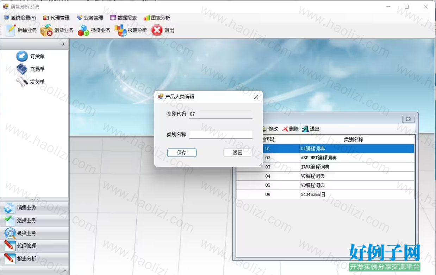Click the 换货业务 magnifier icon in sidebar
Viewport: 436px width, 275px height.
[x=9, y=233]
